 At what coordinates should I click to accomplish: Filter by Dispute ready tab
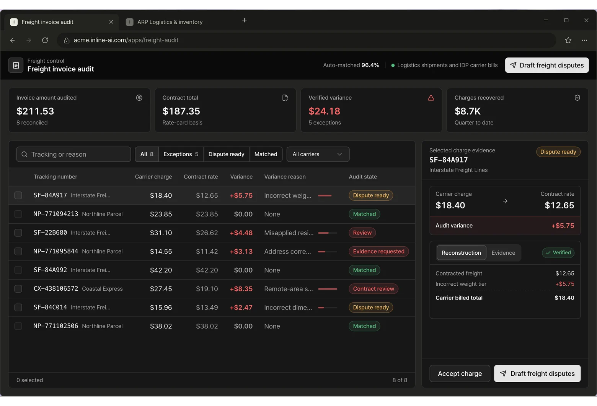(226, 154)
